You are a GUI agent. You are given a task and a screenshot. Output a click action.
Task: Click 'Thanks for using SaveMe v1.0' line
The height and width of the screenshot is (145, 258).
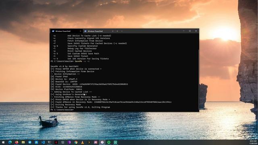click(80, 107)
